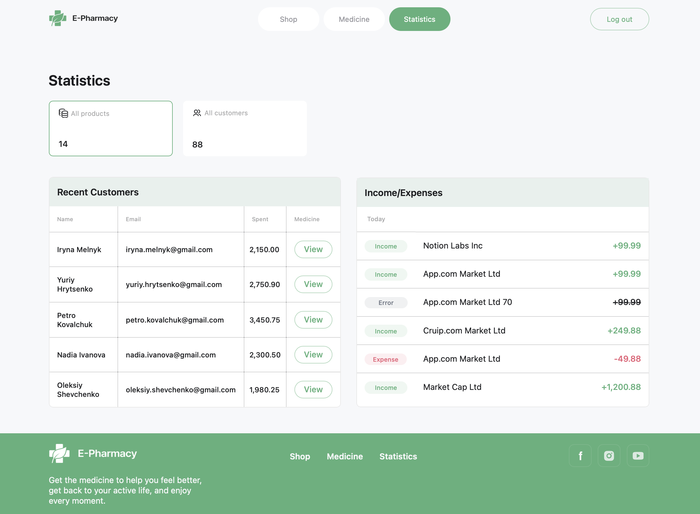Open the footer Shop link
700x514 pixels.
coord(300,456)
